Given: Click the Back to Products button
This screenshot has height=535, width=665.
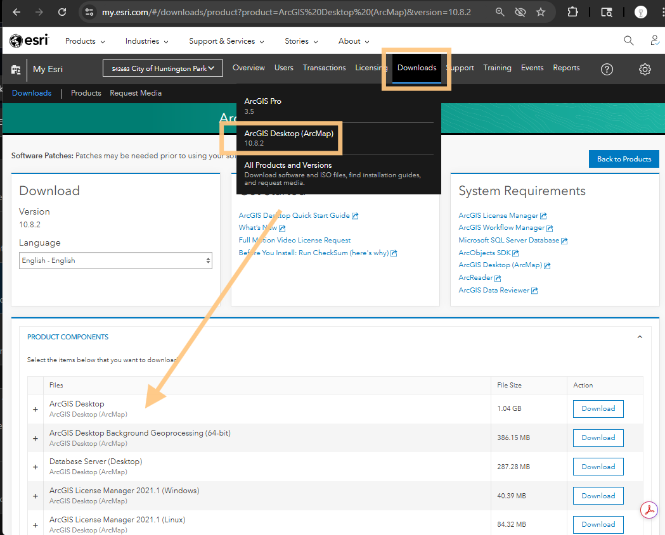Looking at the screenshot, I should 623,159.
